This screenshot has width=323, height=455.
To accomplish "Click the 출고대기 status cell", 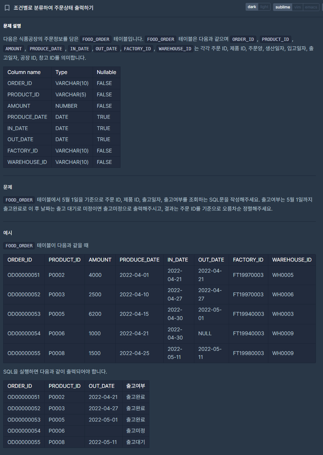I will coord(135,442).
